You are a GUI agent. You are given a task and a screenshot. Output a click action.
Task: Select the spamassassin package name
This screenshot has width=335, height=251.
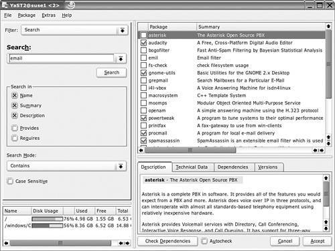click(x=164, y=141)
